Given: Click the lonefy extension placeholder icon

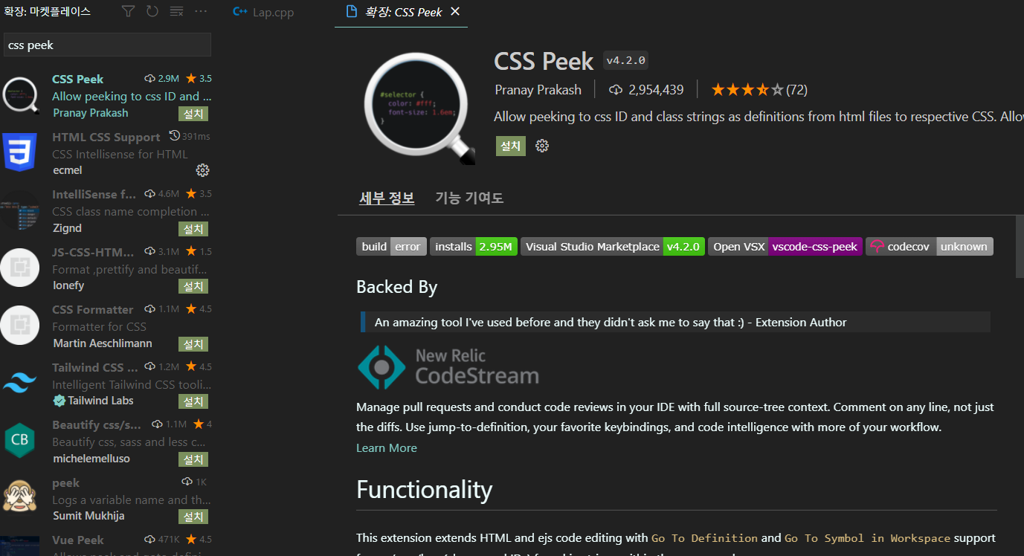Looking at the screenshot, I should pos(20,268).
